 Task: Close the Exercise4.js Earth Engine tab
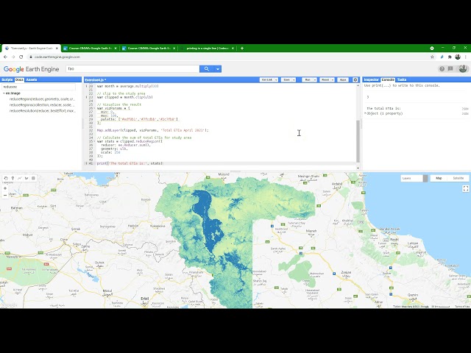click(x=57, y=48)
